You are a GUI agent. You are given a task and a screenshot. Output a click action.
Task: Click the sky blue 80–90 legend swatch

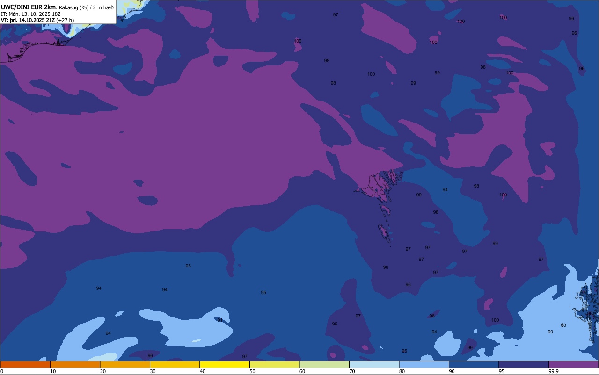pos(424,364)
